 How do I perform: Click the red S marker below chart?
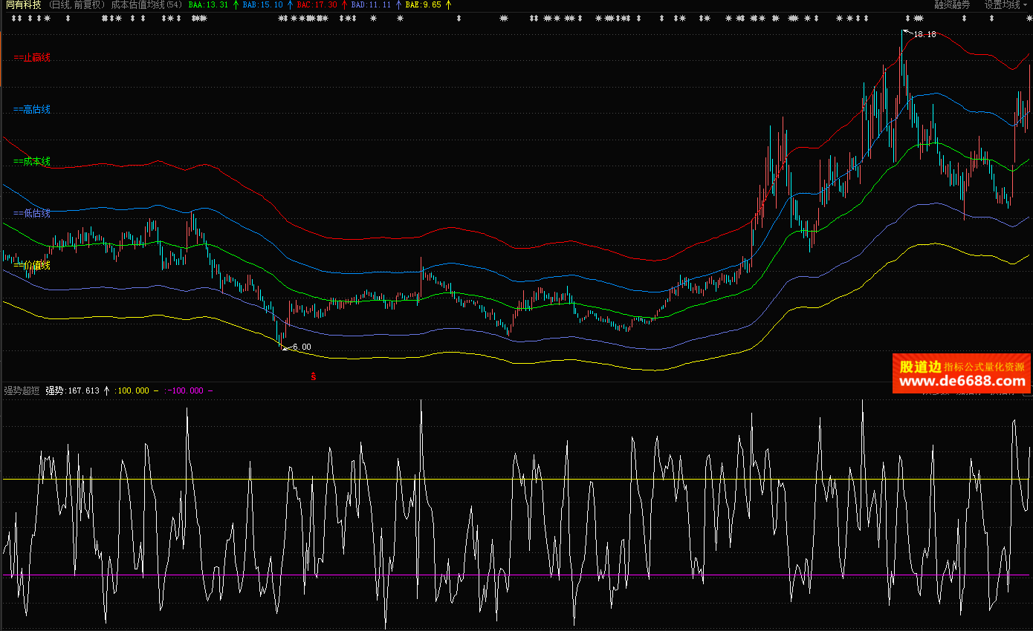coord(314,376)
